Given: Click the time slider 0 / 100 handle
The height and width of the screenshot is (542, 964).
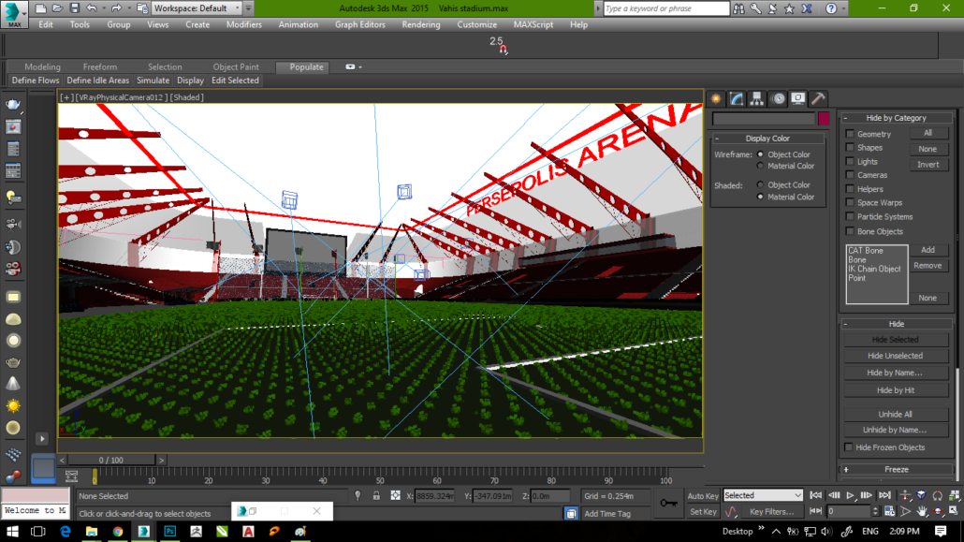Looking at the screenshot, I should pyautogui.click(x=111, y=461).
